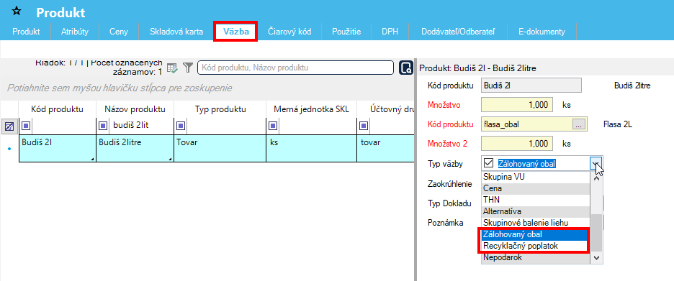The image size is (674, 281).
Task: Open filter operator icon under Typ produktu column
Action: point(180,126)
